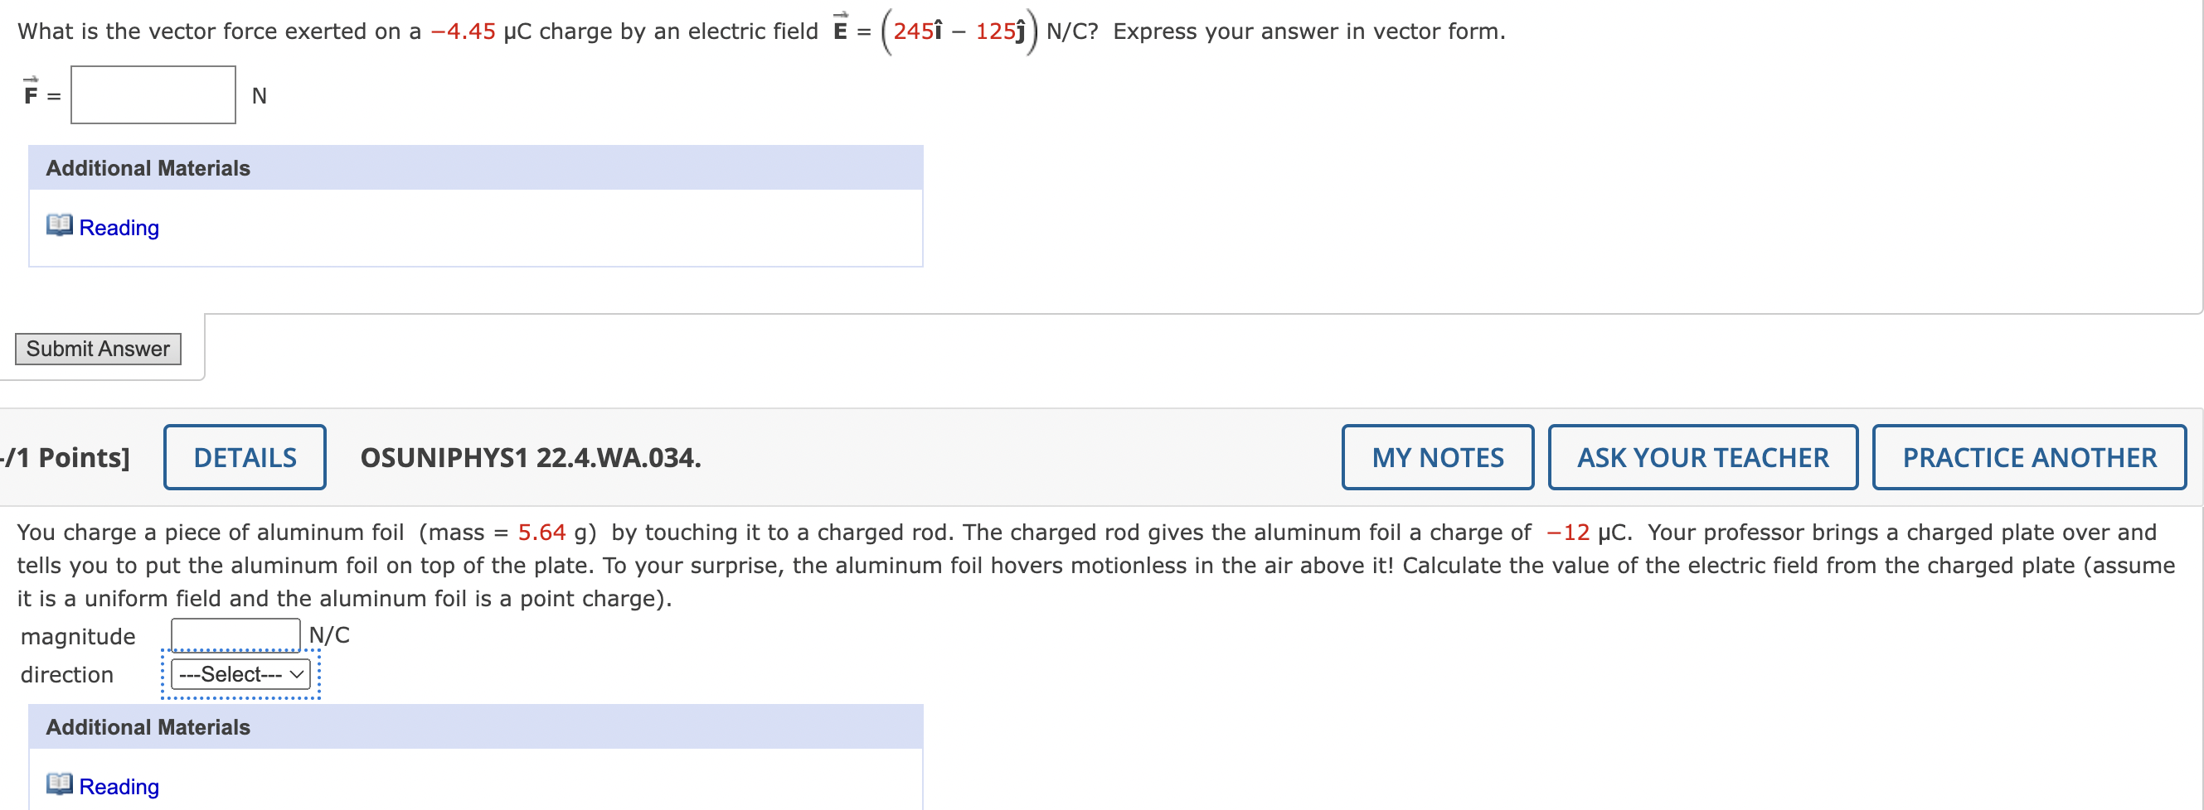Open the Reading material for the vector force problem
Image resolution: width=2204 pixels, height=810 pixels.
coord(118,227)
